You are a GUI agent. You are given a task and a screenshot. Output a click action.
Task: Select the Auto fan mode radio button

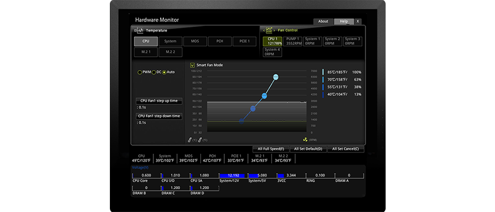(x=164, y=72)
